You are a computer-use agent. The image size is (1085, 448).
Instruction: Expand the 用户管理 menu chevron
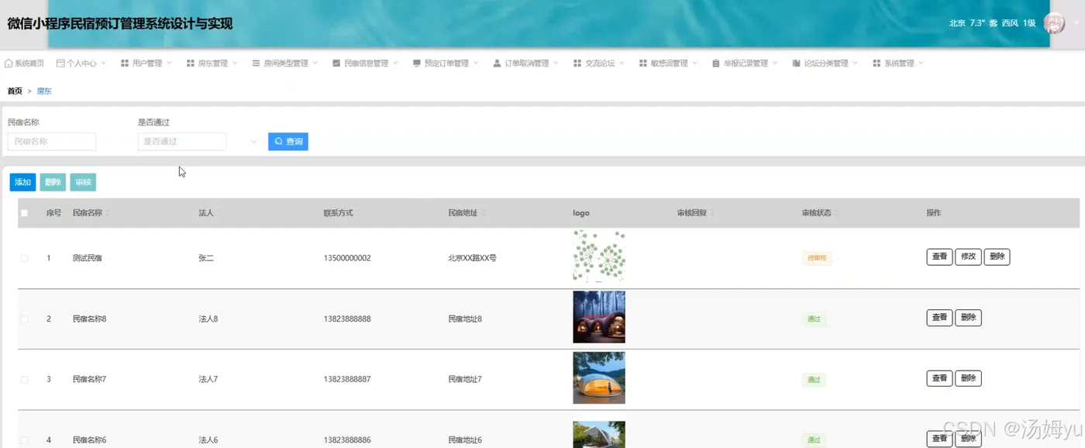(x=170, y=64)
